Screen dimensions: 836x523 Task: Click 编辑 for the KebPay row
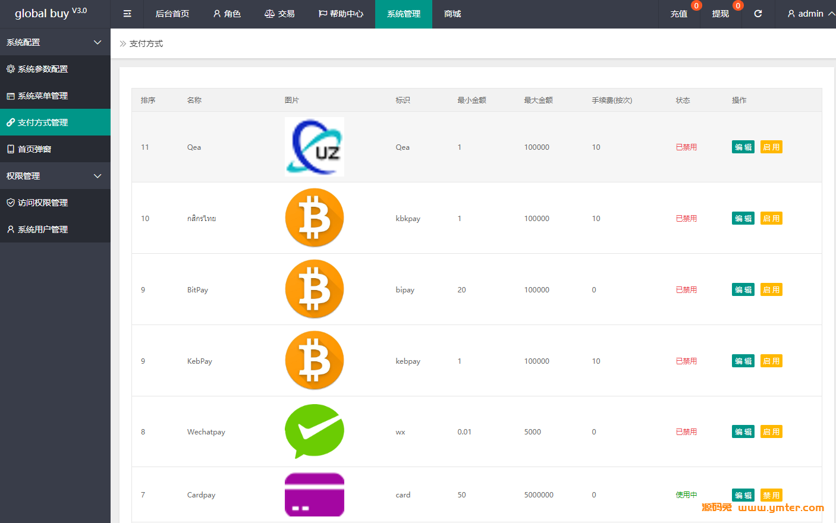pos(743,361)
